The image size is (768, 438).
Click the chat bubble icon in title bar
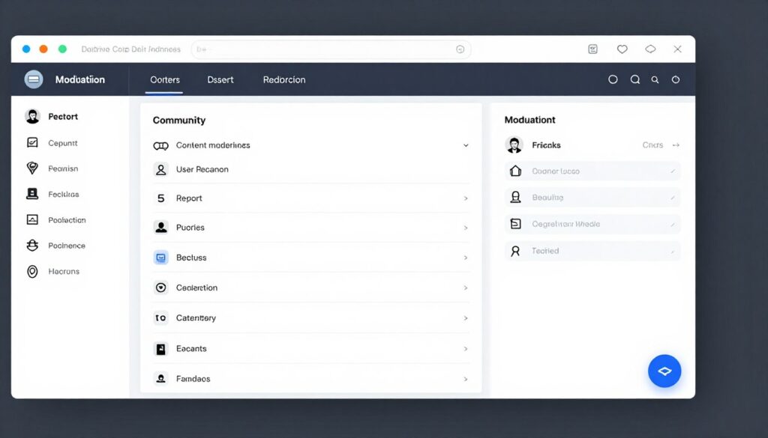coord(650,49)
